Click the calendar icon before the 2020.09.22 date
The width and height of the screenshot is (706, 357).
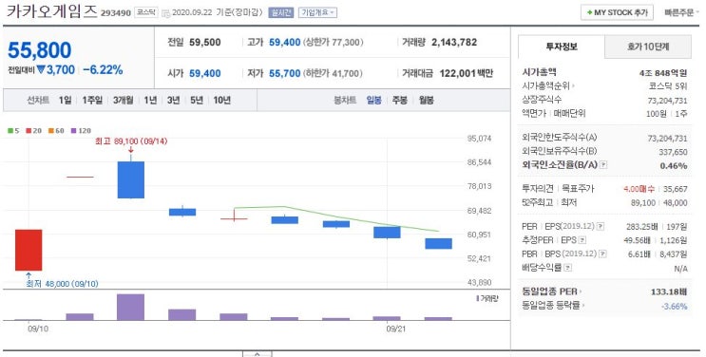click(165, 13)
